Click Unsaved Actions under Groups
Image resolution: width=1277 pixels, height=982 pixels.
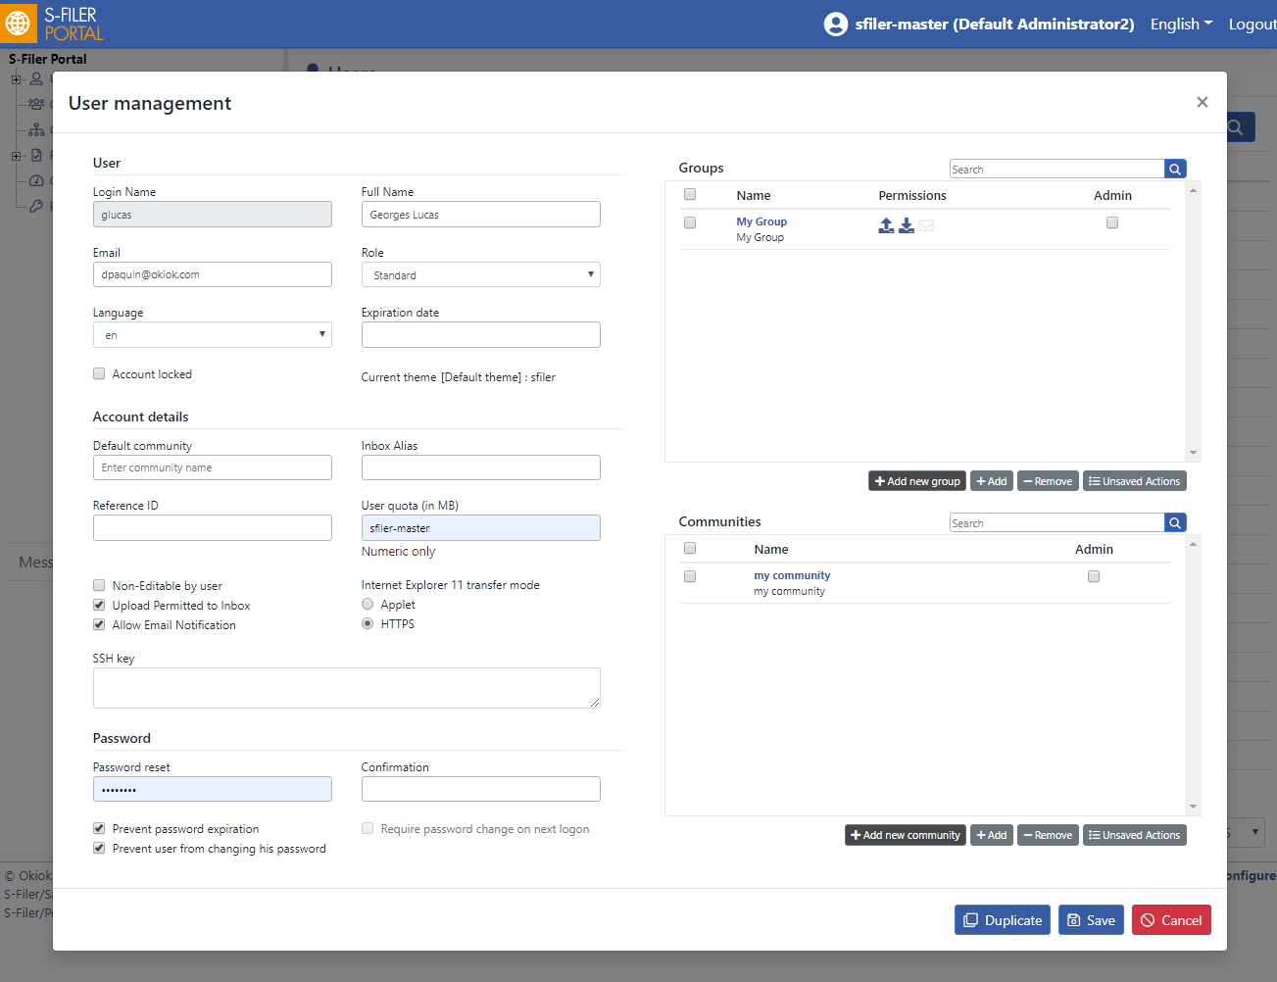point(1135,481)
